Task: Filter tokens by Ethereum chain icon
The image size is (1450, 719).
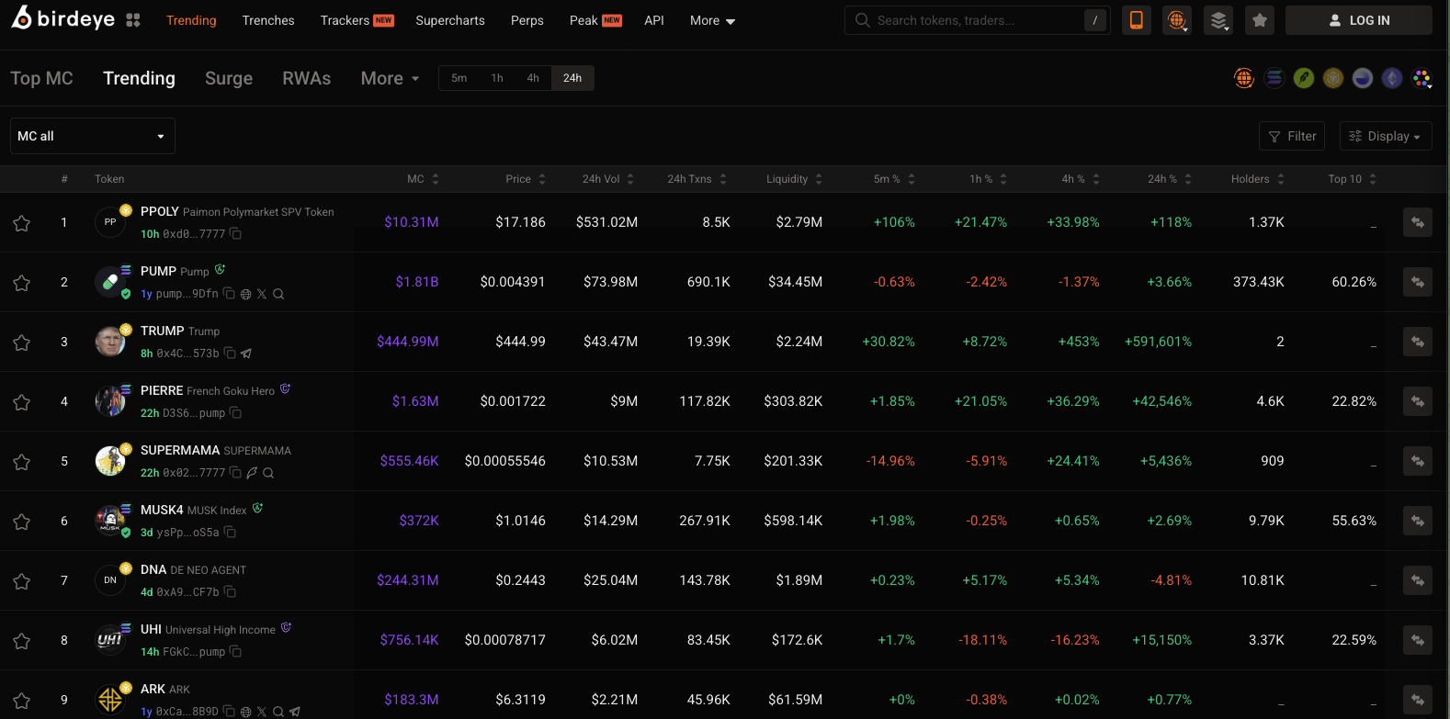Action: coord(1393,78)
